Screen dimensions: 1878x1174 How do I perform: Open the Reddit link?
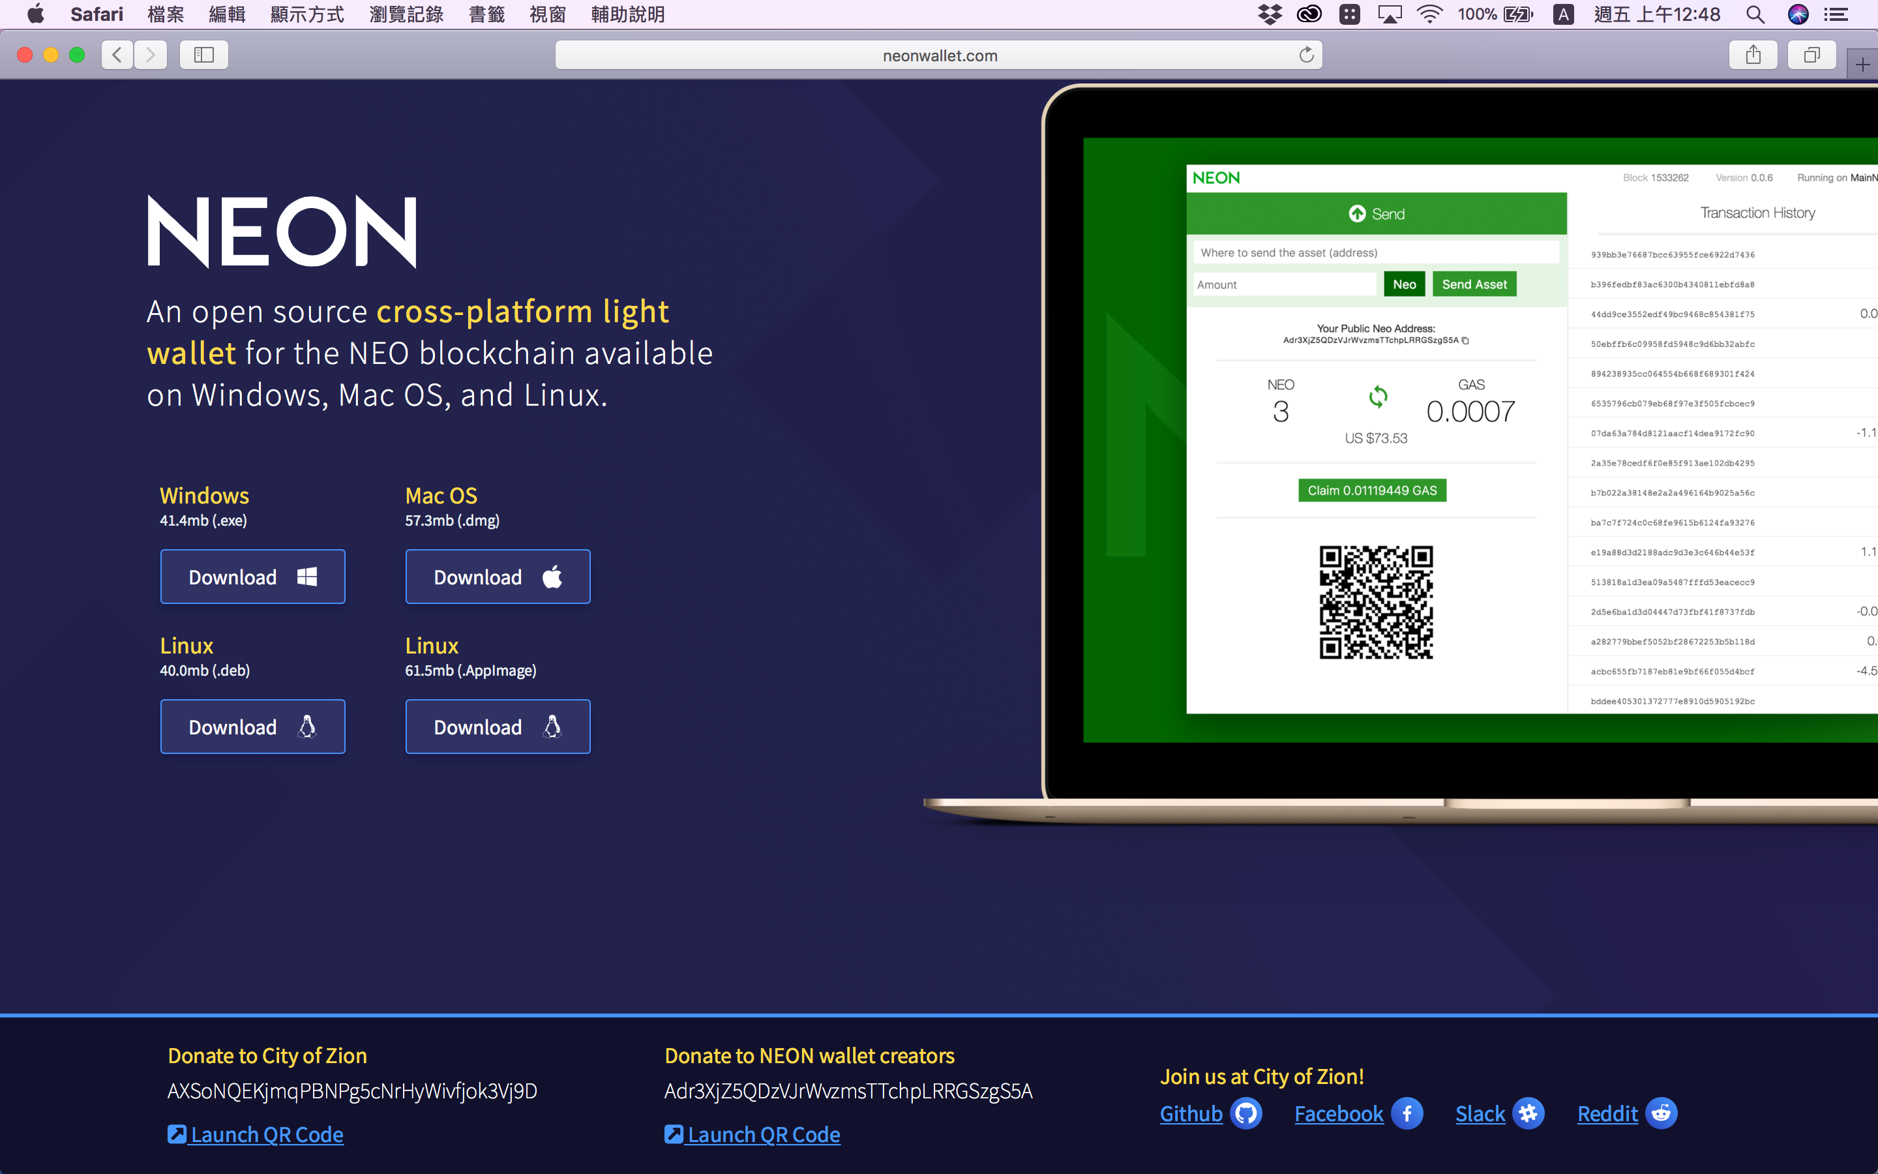point(1607,1113)
